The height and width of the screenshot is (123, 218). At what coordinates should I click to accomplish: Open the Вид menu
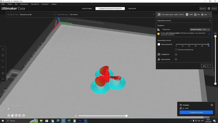(16, 4)
